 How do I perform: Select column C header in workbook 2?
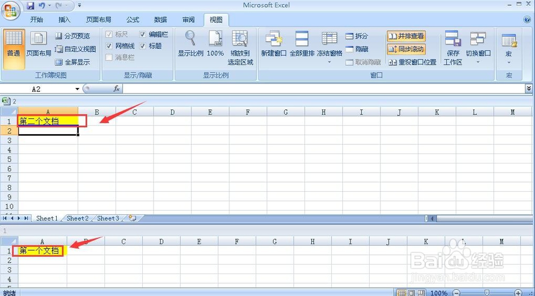pyautogui.click(x=134, y=112)
